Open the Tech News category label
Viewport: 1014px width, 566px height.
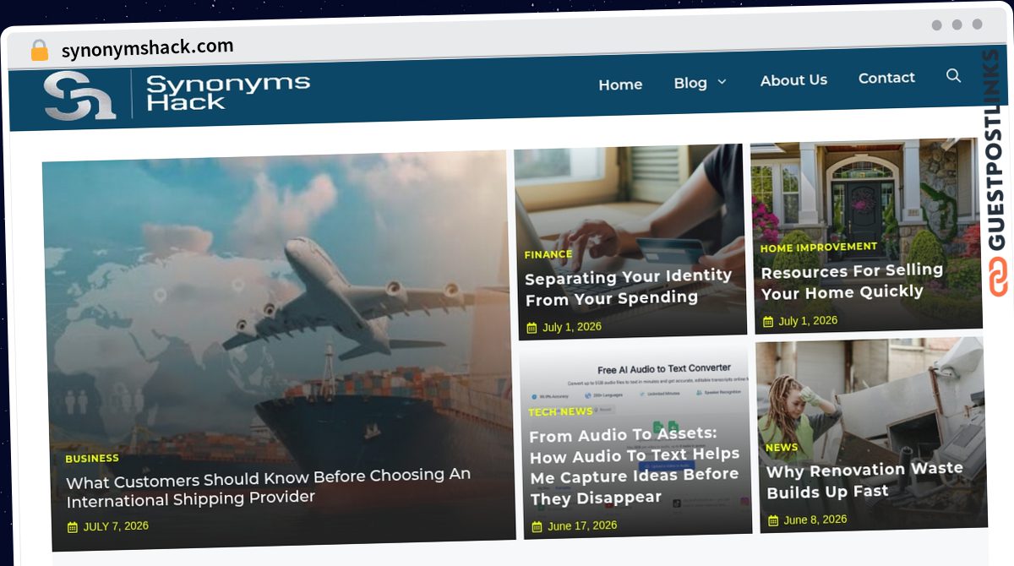(x=561, y=412)
